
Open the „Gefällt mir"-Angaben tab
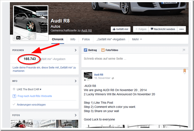pos(111,39)
